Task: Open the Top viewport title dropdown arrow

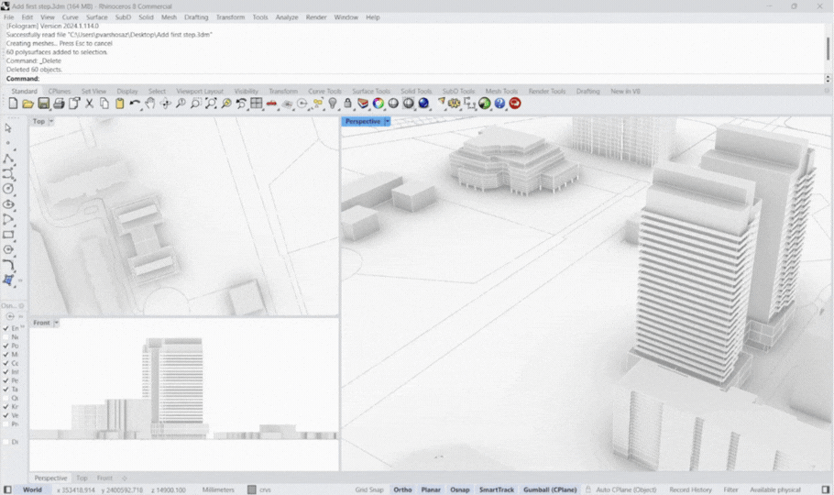Action: (51, 121)
